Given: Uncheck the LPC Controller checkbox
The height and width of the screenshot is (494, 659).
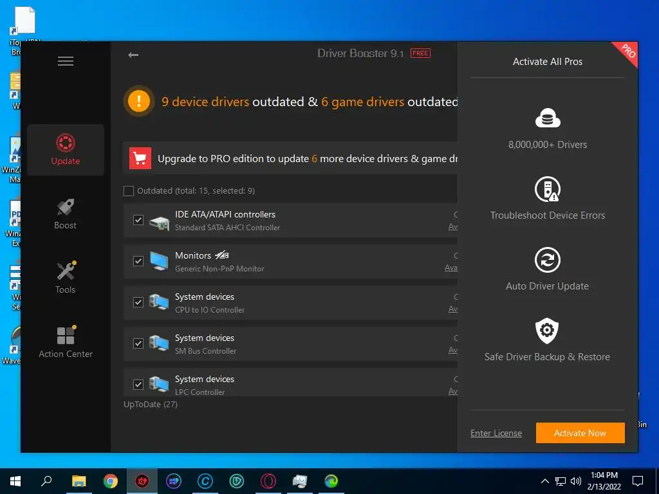Looking at the screenshot, I should [x=138, y=385].
